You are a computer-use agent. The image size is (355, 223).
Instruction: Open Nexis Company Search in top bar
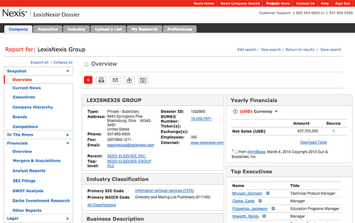click(x=240, y=4)
